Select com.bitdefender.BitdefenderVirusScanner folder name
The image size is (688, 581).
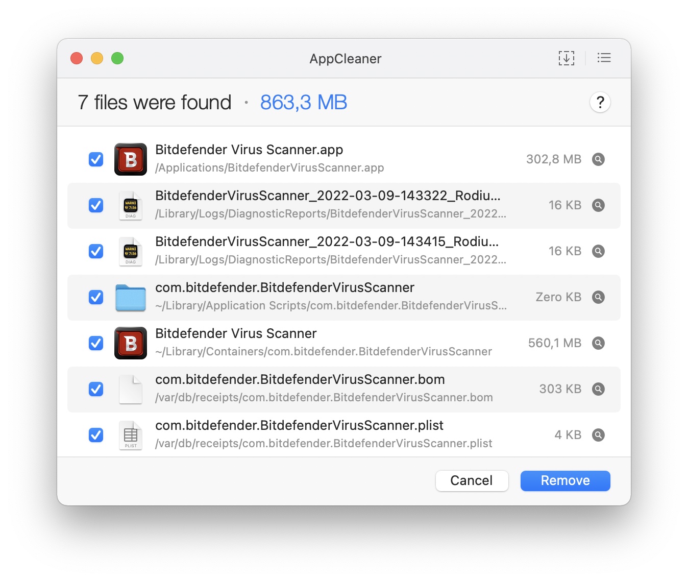[285, 287]
